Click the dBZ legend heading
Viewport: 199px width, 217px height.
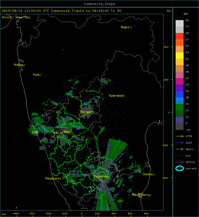(x=186, y=14)
